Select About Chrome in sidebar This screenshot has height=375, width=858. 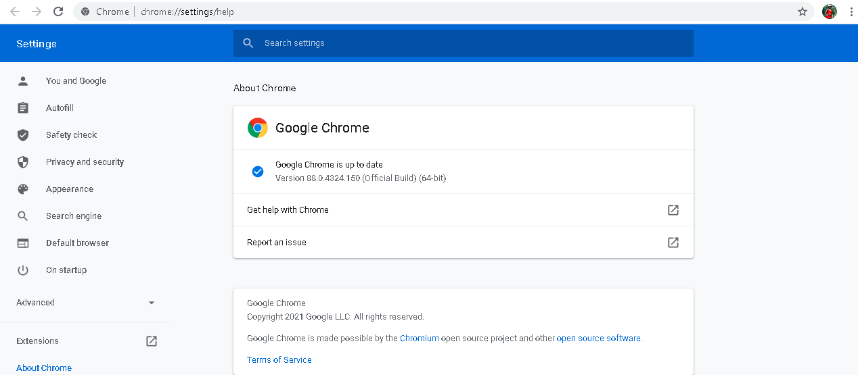(44, 368)
